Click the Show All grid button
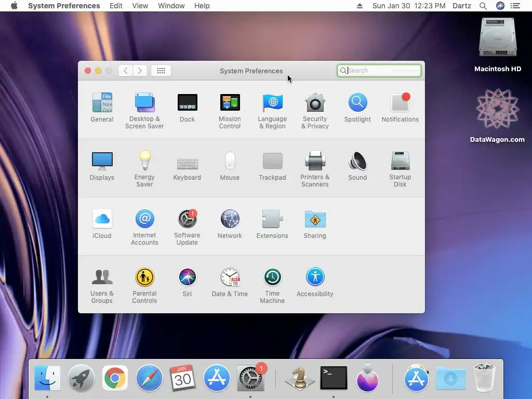The image size is (532, 399). click(x=161, y=71)
